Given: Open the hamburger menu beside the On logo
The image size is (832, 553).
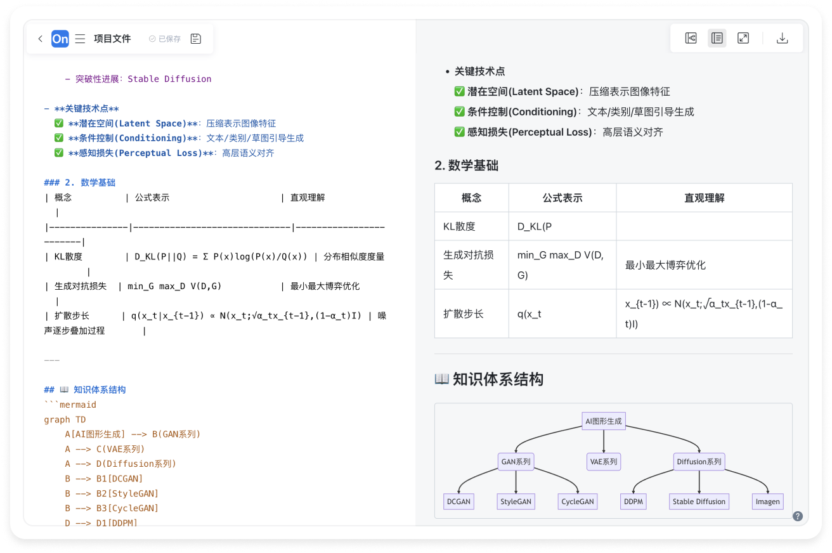Looking at the screenshot, I should 80,39.
